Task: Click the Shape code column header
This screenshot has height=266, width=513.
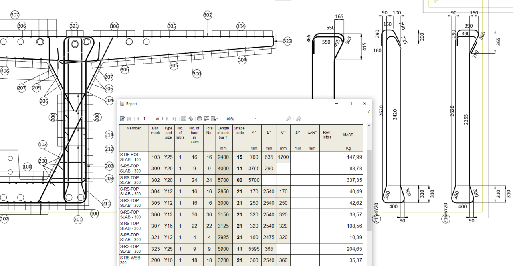Action: 239,131
